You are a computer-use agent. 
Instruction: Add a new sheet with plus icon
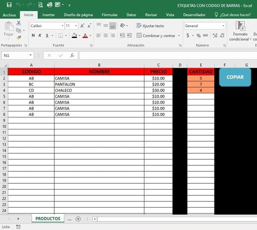(78, 219)
